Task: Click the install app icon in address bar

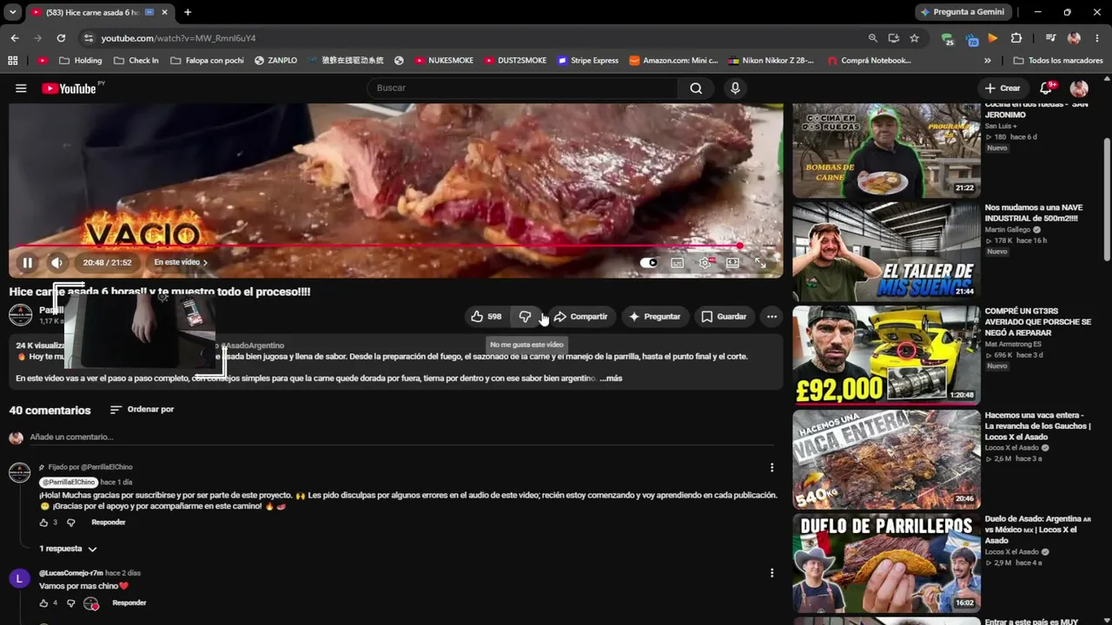Action: [x=893, y=38]
